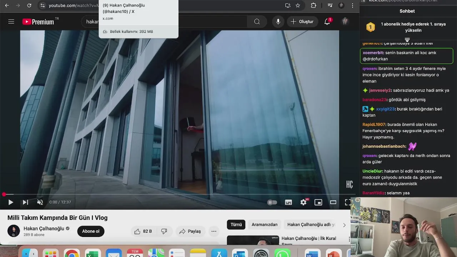Open xoemerbit username in chat
Viewport: 457px width, 257px height.
[373, 53]
